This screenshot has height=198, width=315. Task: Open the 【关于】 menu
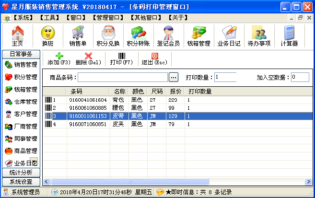[x=178, y=18]
